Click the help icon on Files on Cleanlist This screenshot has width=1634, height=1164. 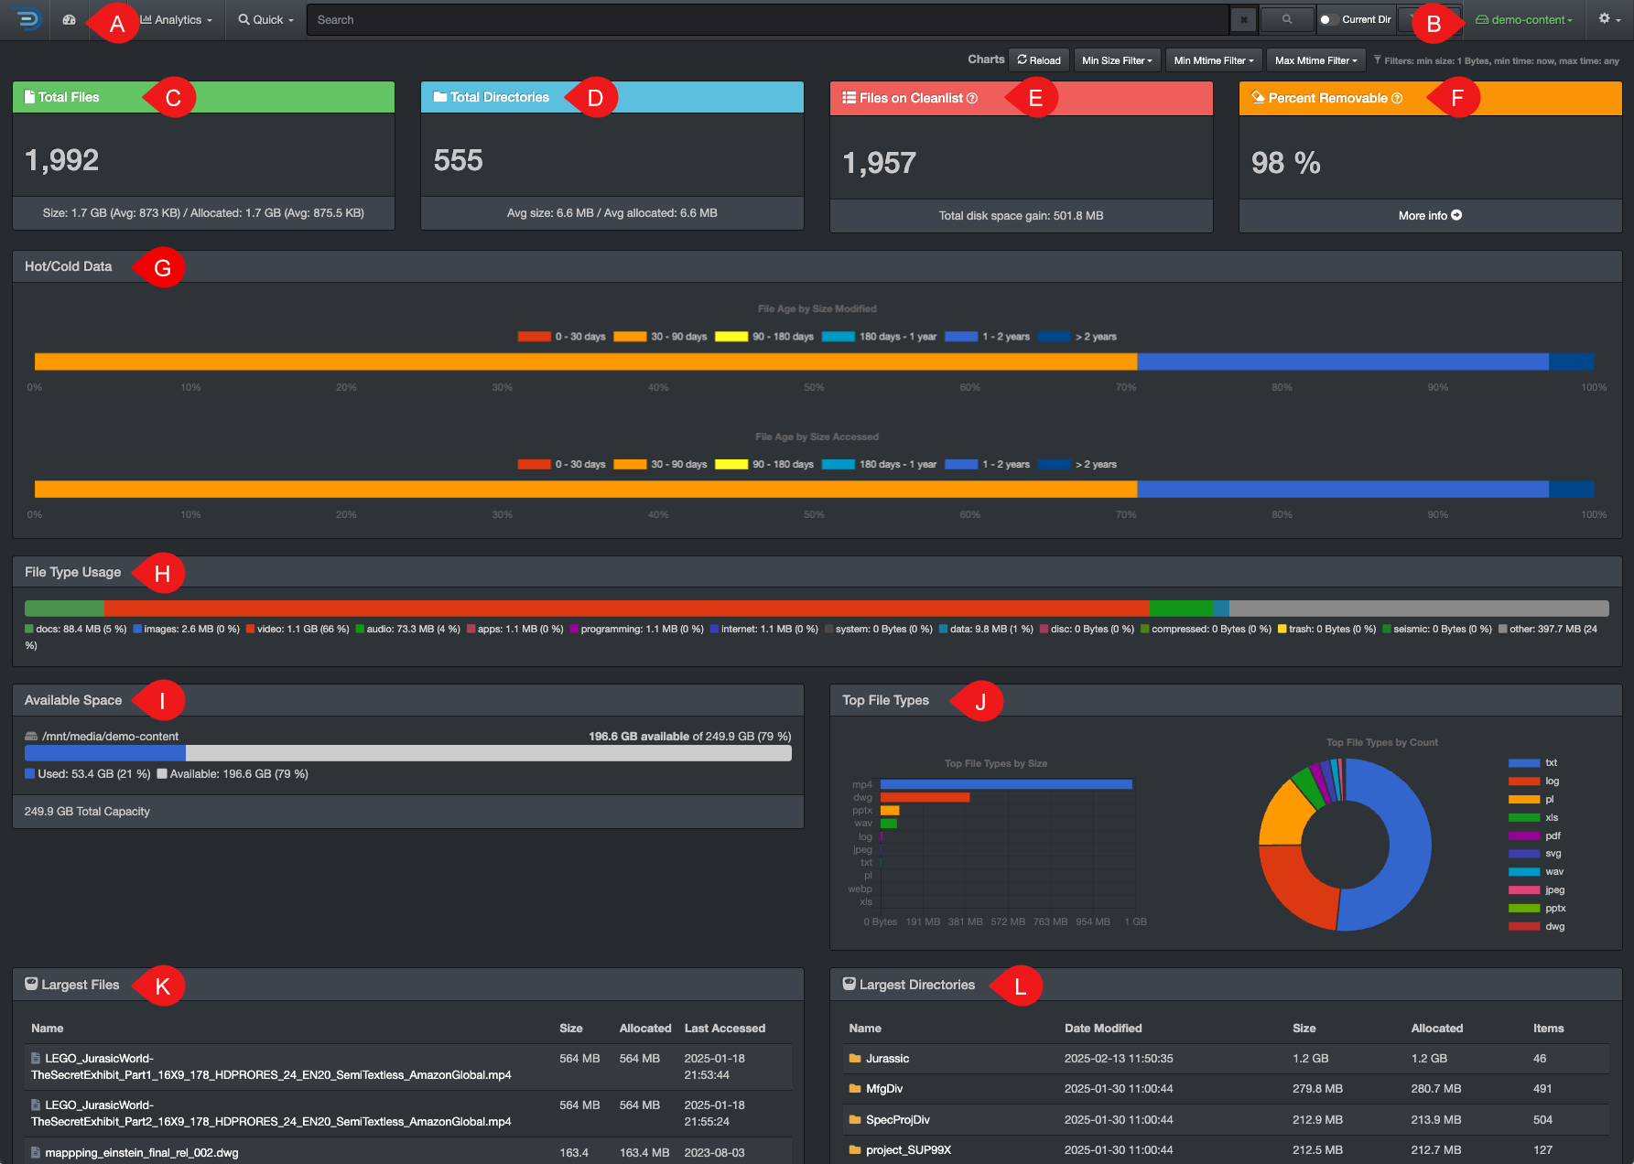(x=972, y=98)
